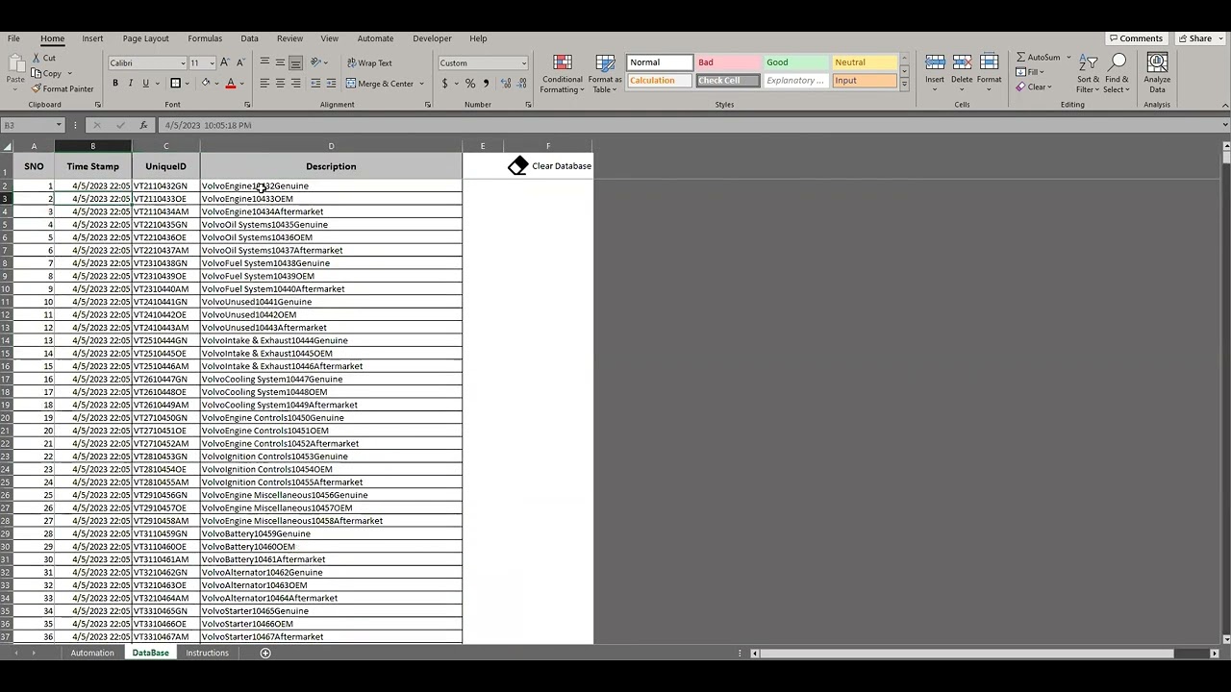Click Decrease Decimal
Viewport: 1231px width, 692px height.
pyautogui.click(x=521, y=84)
